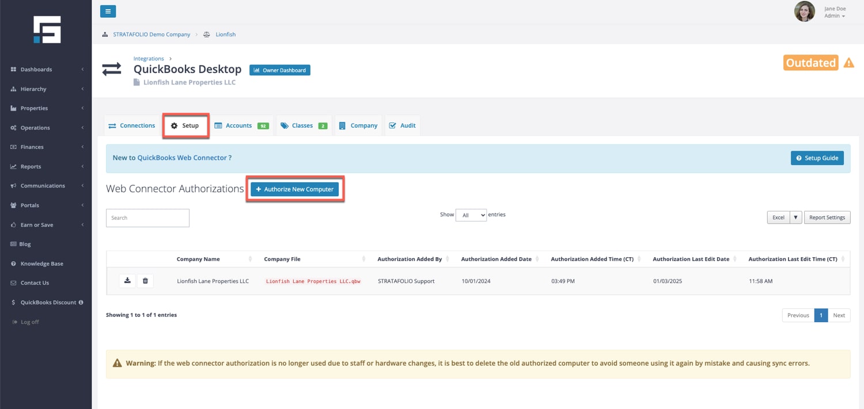Click the Next pagination button
Screen dimensions: 864x409
(x=839, y=315)
